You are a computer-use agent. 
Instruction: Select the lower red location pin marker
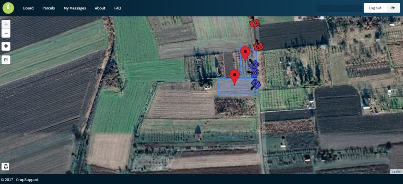pos(235,77)
